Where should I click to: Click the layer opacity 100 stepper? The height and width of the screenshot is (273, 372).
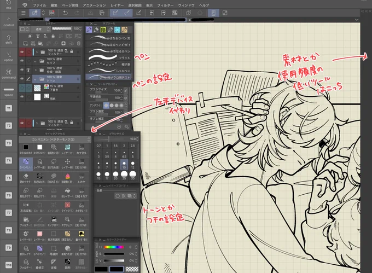pyautogui.click(x=80, y=28)
